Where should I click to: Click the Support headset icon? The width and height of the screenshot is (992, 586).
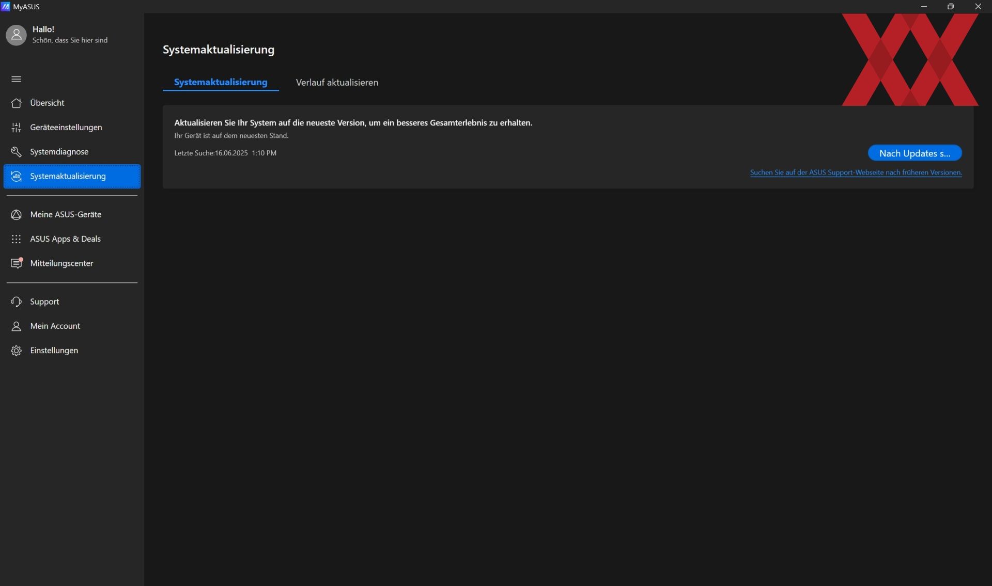(16, 302)
